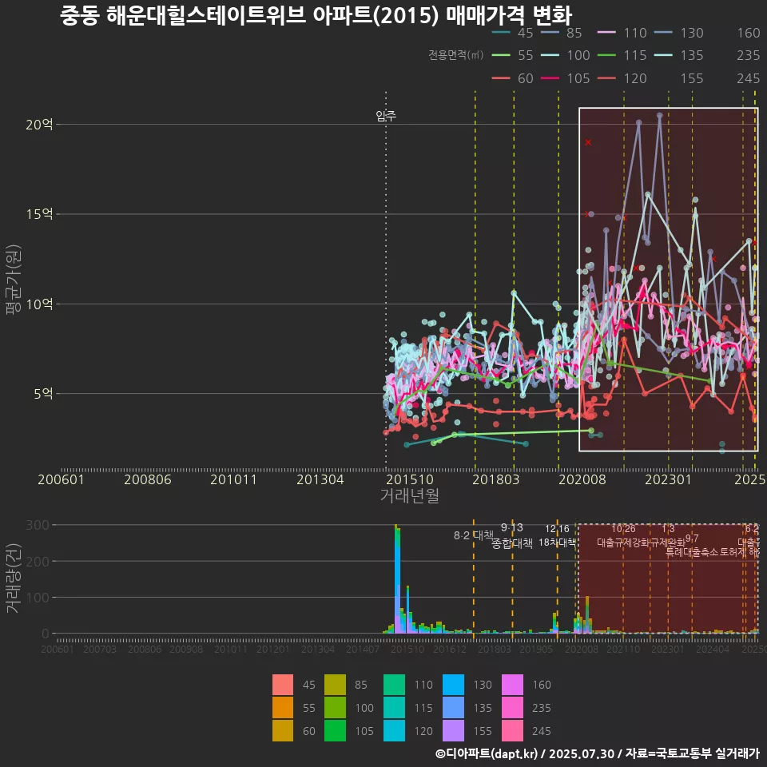Viewport: 767px width, 767px height.
Task: Pick the 245 label in top legend
Action: [x=749, y=78]
